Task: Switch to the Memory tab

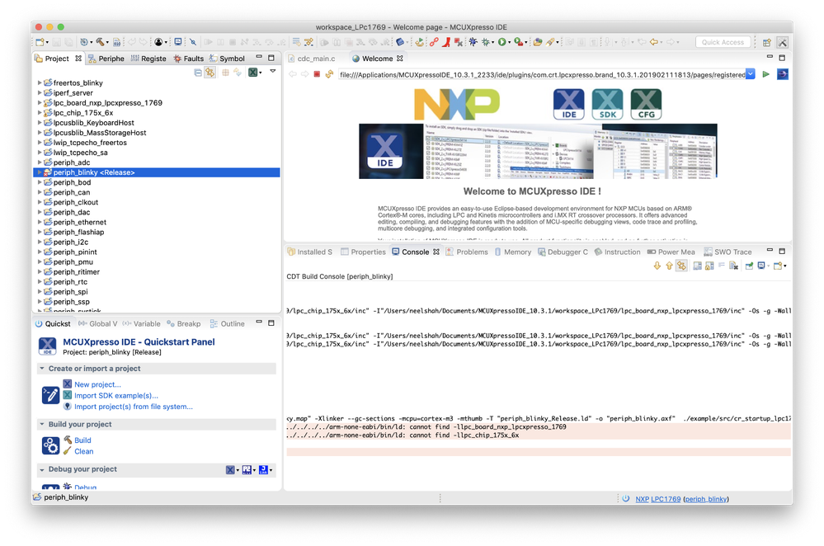Action: (x=513, y=252)
